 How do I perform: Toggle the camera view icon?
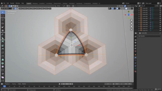[x=131, y=26]
